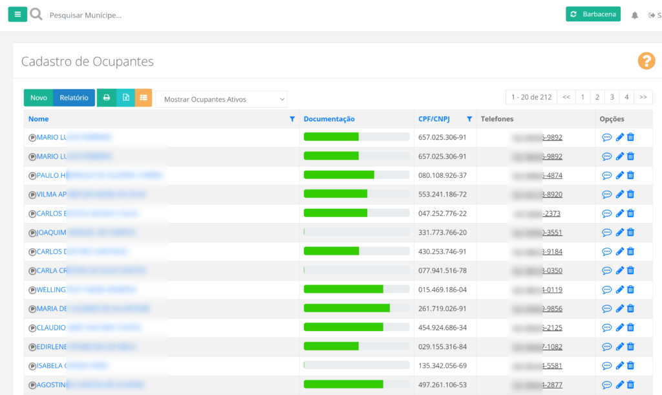Jump to the last page with >>

click(643, 97)
